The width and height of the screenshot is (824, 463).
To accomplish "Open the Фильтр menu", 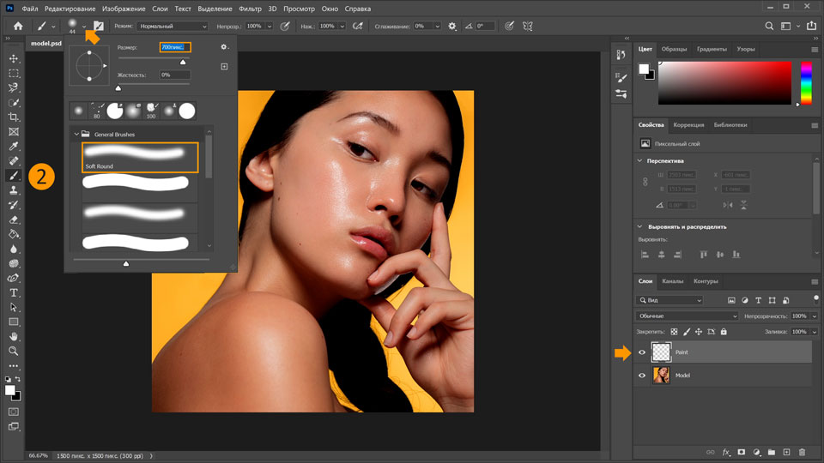I will click(x=251, y=8).
